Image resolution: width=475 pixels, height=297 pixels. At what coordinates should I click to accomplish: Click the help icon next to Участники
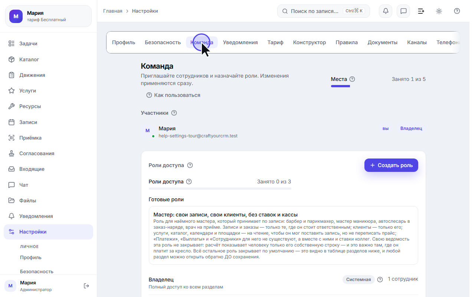[x=174, y=113]
